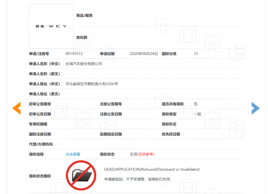Click the 注册公告日期 label

tap(111, 114)
